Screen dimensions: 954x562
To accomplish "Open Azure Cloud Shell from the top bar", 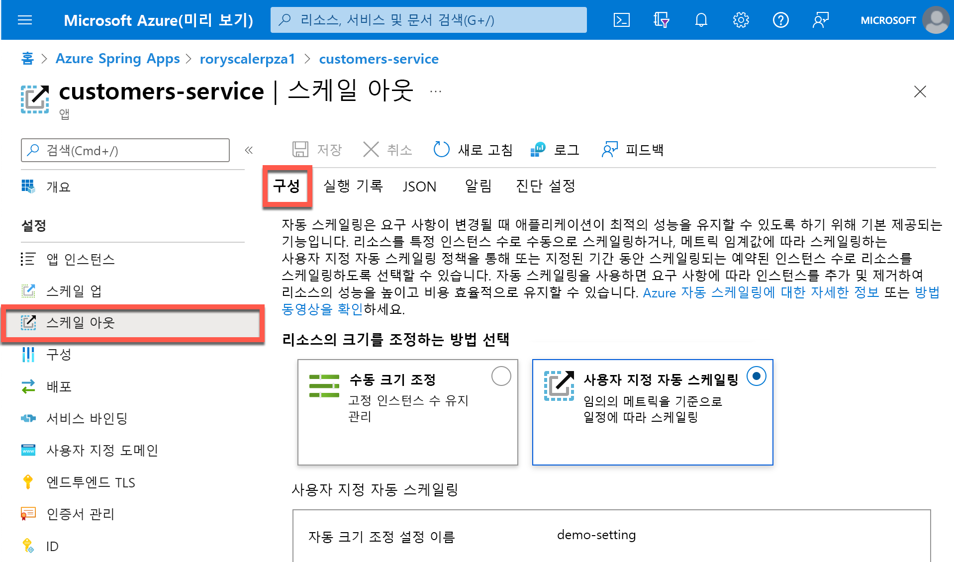I will tap(621, 20).
